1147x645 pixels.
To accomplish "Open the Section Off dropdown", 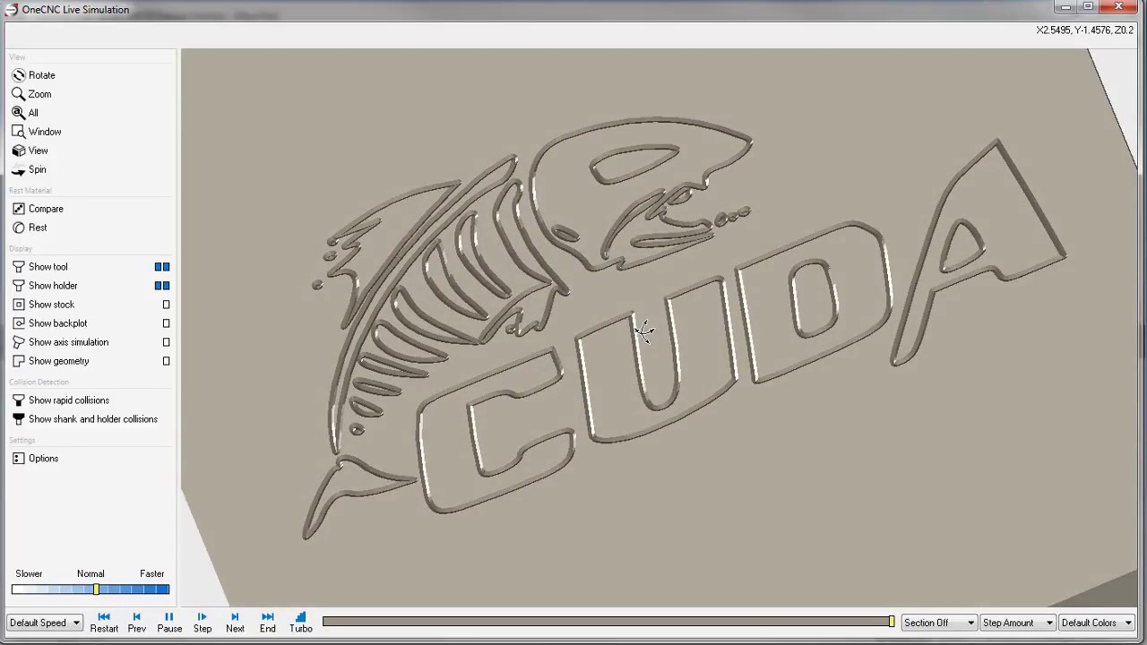I will click(x=938, y=623).
